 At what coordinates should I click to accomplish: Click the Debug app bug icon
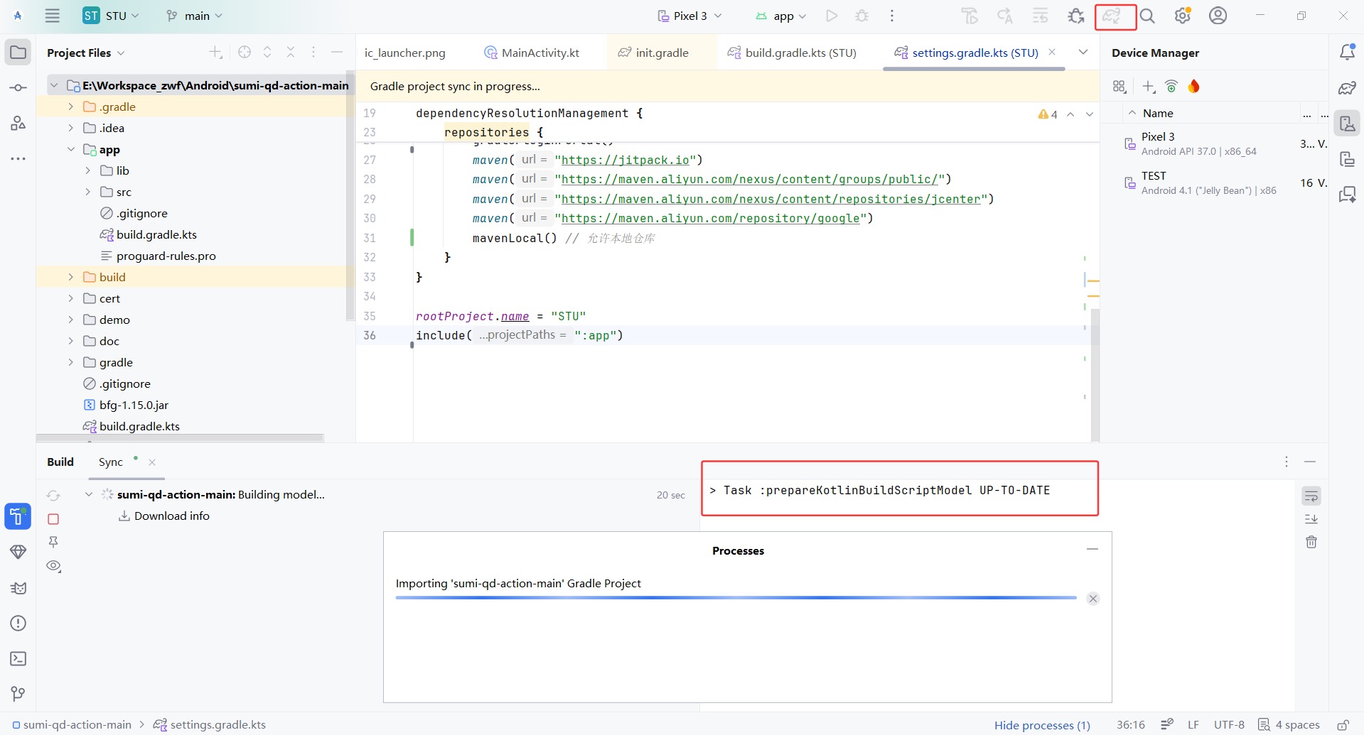(862, 16)
